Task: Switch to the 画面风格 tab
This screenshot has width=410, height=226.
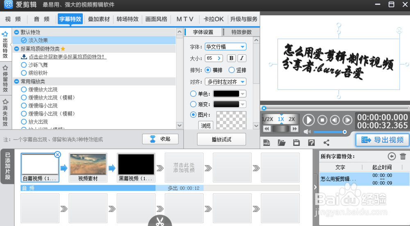Action: tap(156, 19)
